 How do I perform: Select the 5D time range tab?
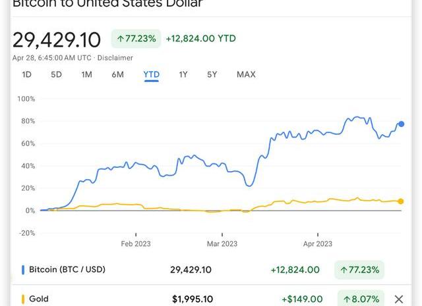(56, 74)
